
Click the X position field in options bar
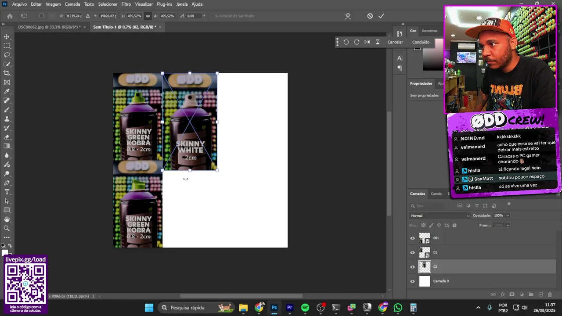click(73, 16)
